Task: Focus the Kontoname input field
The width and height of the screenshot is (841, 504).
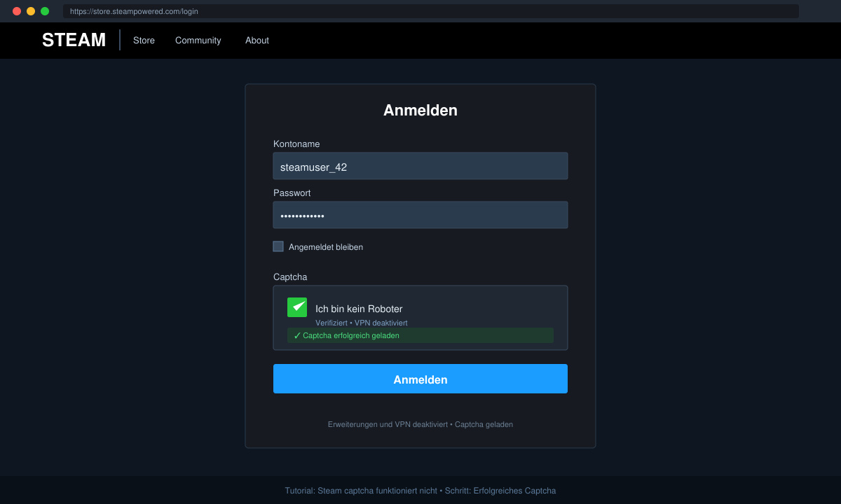Action: [x=420, y=166]
